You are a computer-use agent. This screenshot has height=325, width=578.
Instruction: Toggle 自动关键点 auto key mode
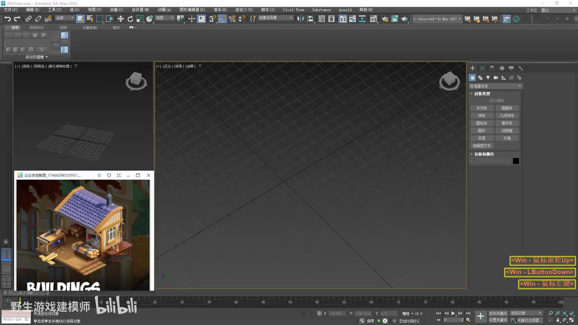498,313
